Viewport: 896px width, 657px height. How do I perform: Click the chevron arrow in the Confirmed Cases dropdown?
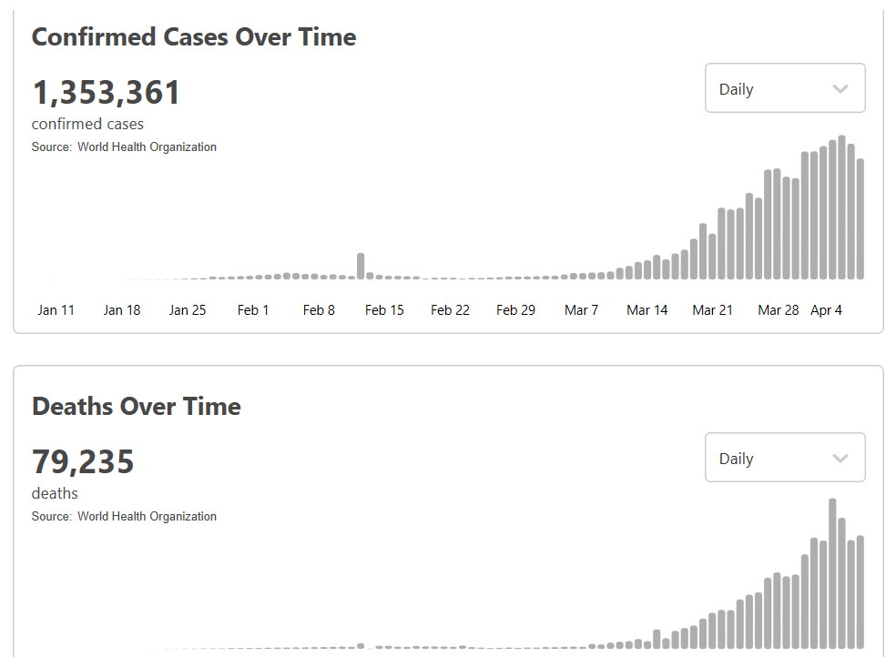pos(840,89)
